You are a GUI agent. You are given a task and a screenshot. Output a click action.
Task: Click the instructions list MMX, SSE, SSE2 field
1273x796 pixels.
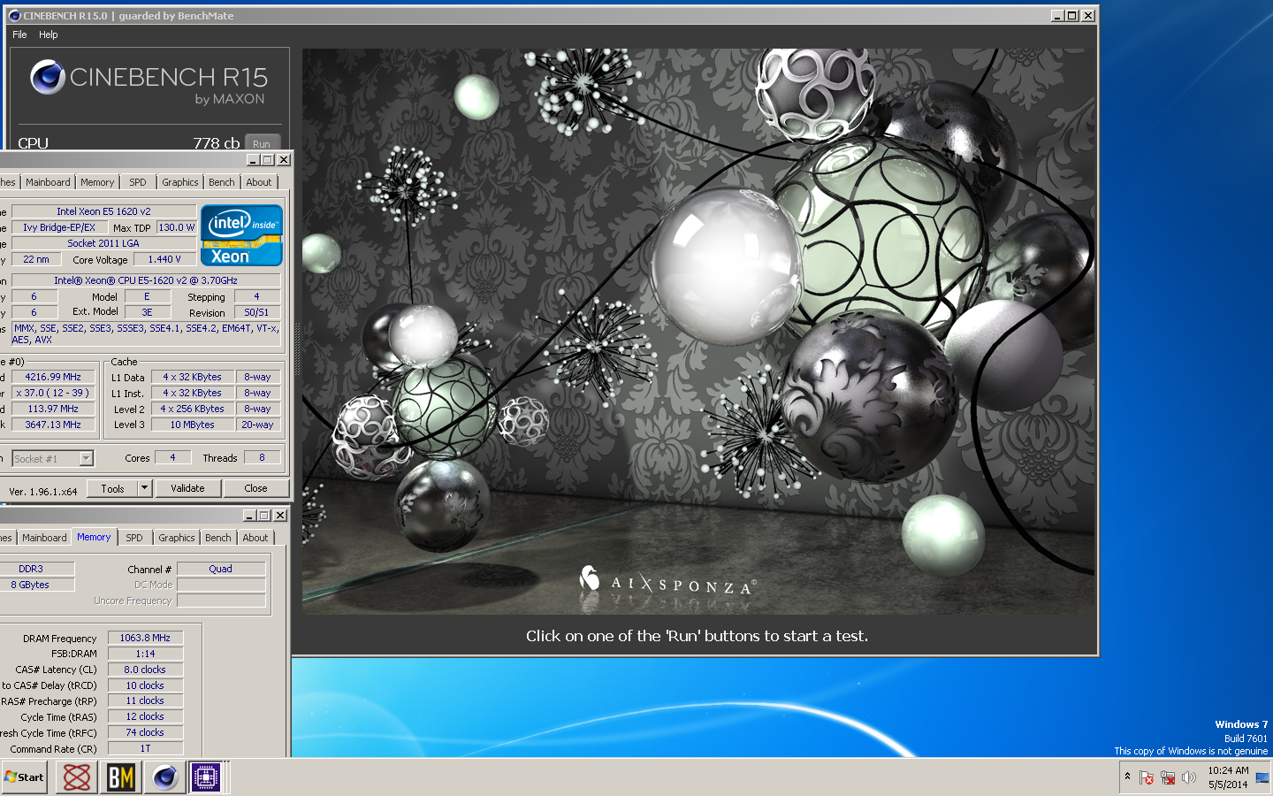(x=146, y=333)
